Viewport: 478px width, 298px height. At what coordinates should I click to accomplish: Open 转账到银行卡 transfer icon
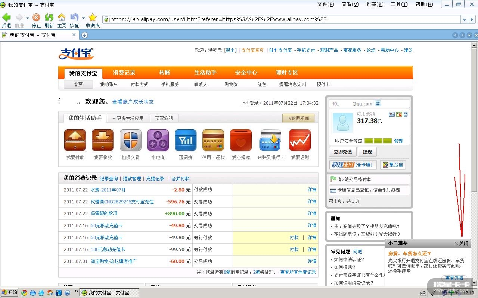(270, 140)
